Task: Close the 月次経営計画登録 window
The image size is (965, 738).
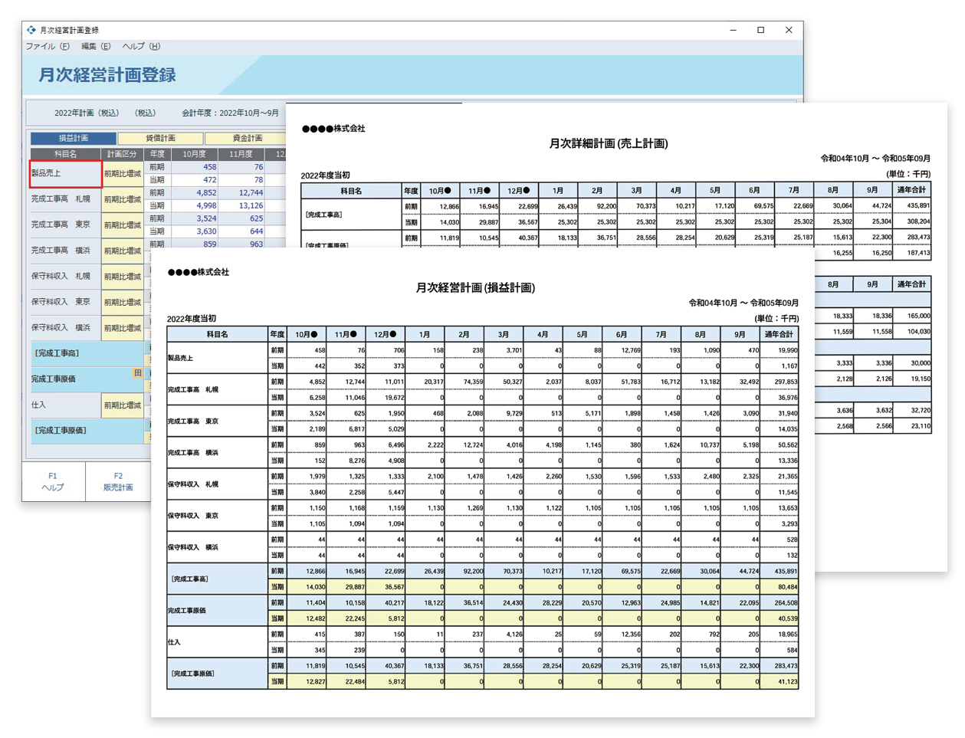Action: tap(789, 30)
